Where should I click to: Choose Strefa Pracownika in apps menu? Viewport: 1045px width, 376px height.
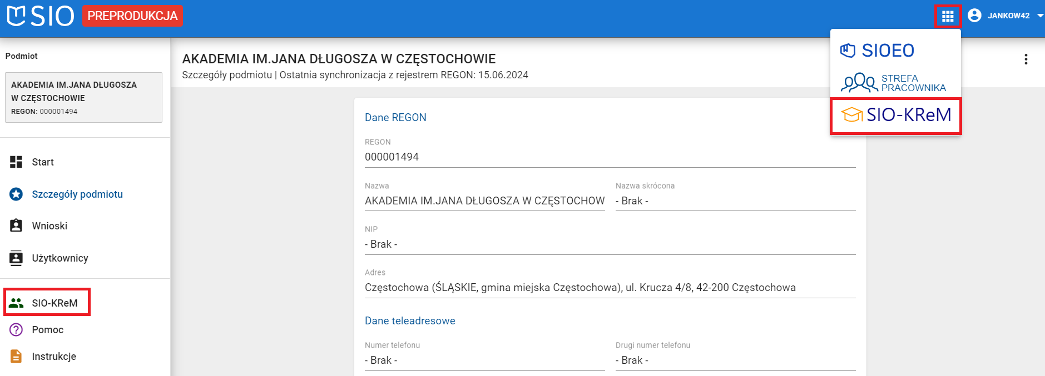893,83
